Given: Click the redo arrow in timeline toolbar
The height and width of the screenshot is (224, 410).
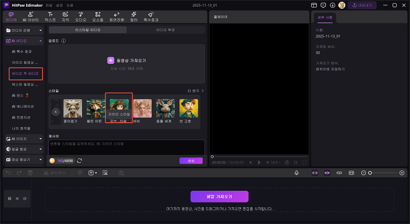Looking at the screenshot, I should pos(19,173).
